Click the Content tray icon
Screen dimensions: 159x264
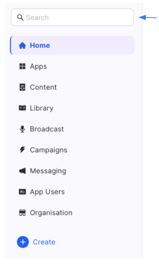pos(22,87)
